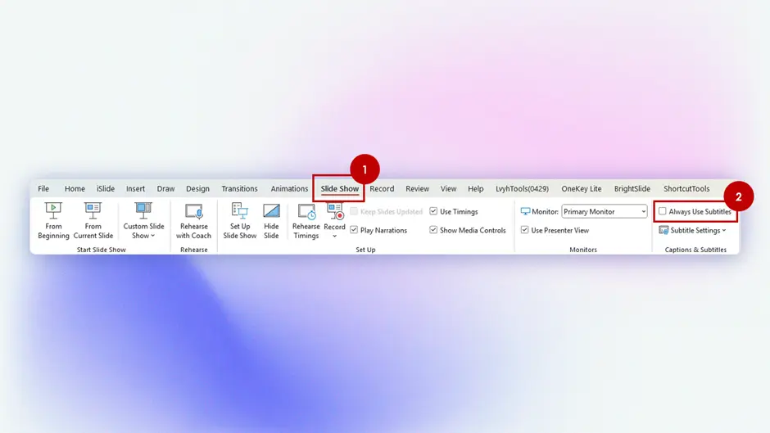This screenshot has width=770, height=433.
Task: Select the Slide Show tab
Action: click(x=340, y=188)
